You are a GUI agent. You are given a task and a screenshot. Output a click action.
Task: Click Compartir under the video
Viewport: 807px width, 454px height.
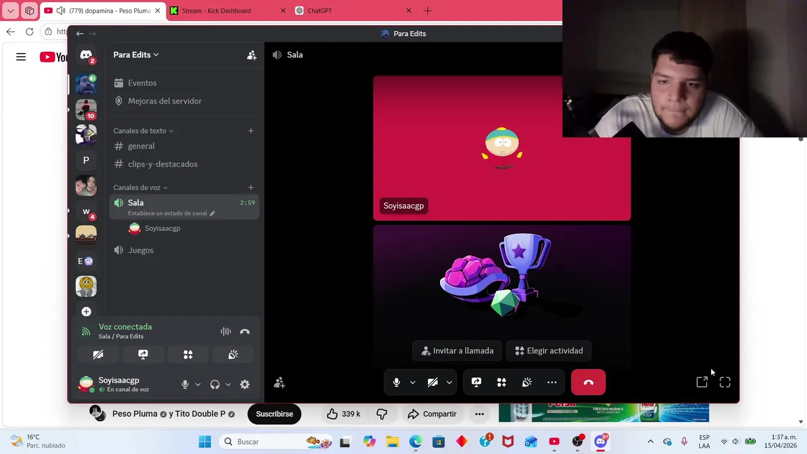[x=432, y=414]
